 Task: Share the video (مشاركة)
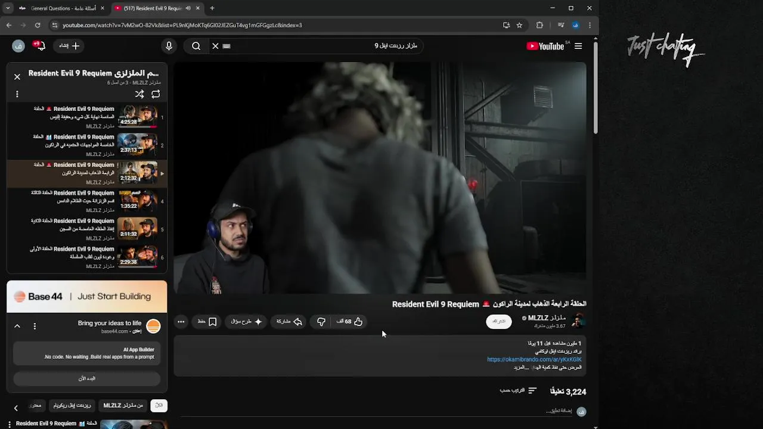289,322
